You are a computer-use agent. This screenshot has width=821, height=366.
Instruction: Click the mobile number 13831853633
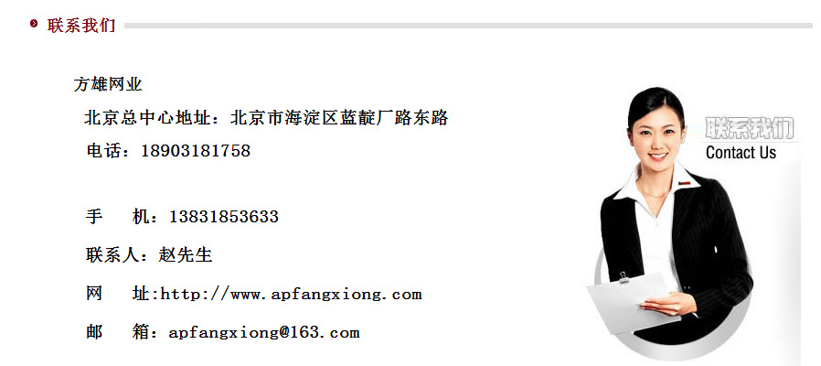[x=224, y=217]
